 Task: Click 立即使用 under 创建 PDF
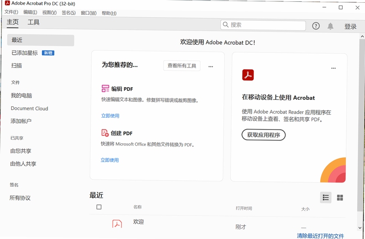pyautogui.click(x=109, y=160)
